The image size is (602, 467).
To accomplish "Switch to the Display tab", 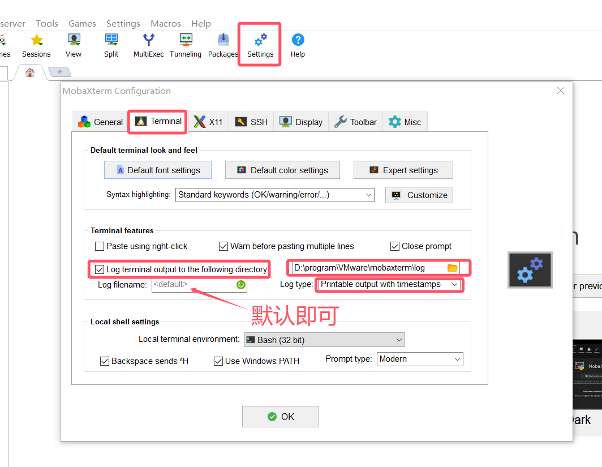I will click(301, 122).
